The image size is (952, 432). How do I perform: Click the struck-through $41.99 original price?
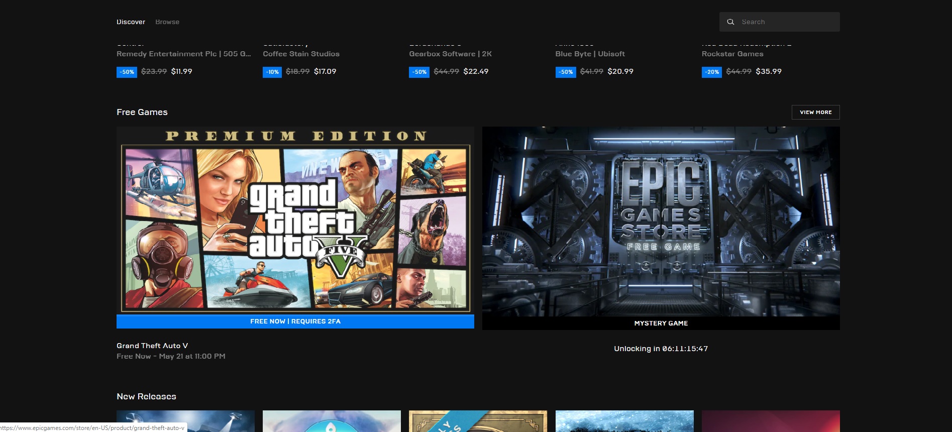[x=591, y=71]
